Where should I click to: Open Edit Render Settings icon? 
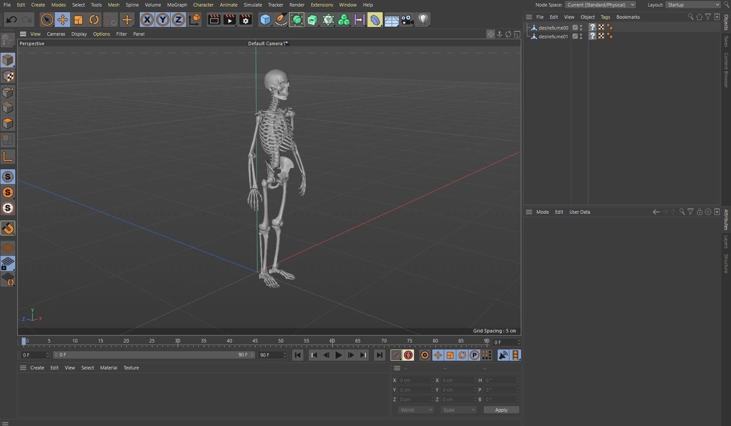tap(246, 20)
